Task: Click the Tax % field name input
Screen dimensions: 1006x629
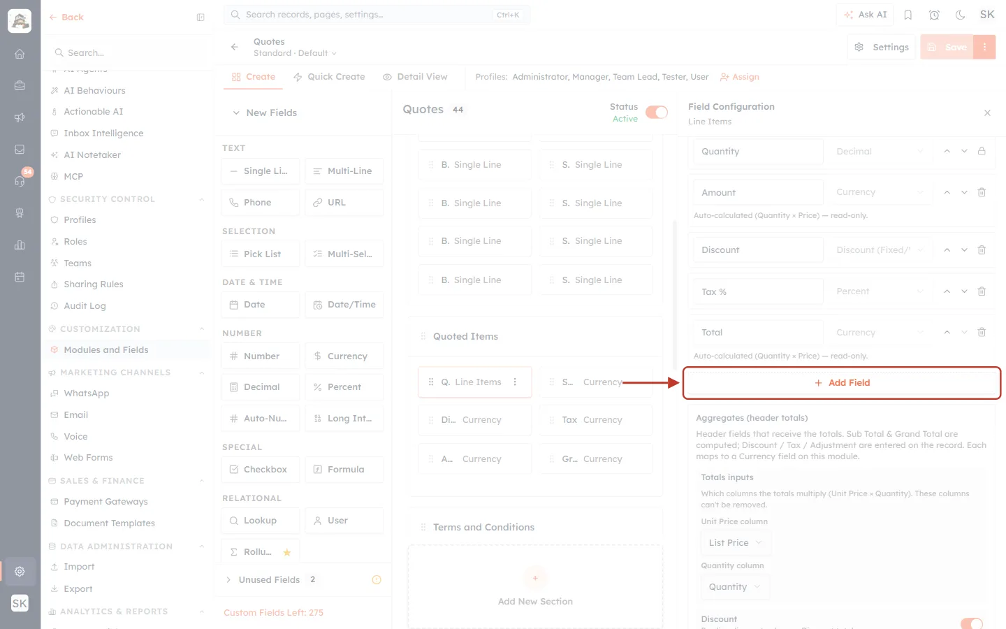Action: click(x=758, y=291)
